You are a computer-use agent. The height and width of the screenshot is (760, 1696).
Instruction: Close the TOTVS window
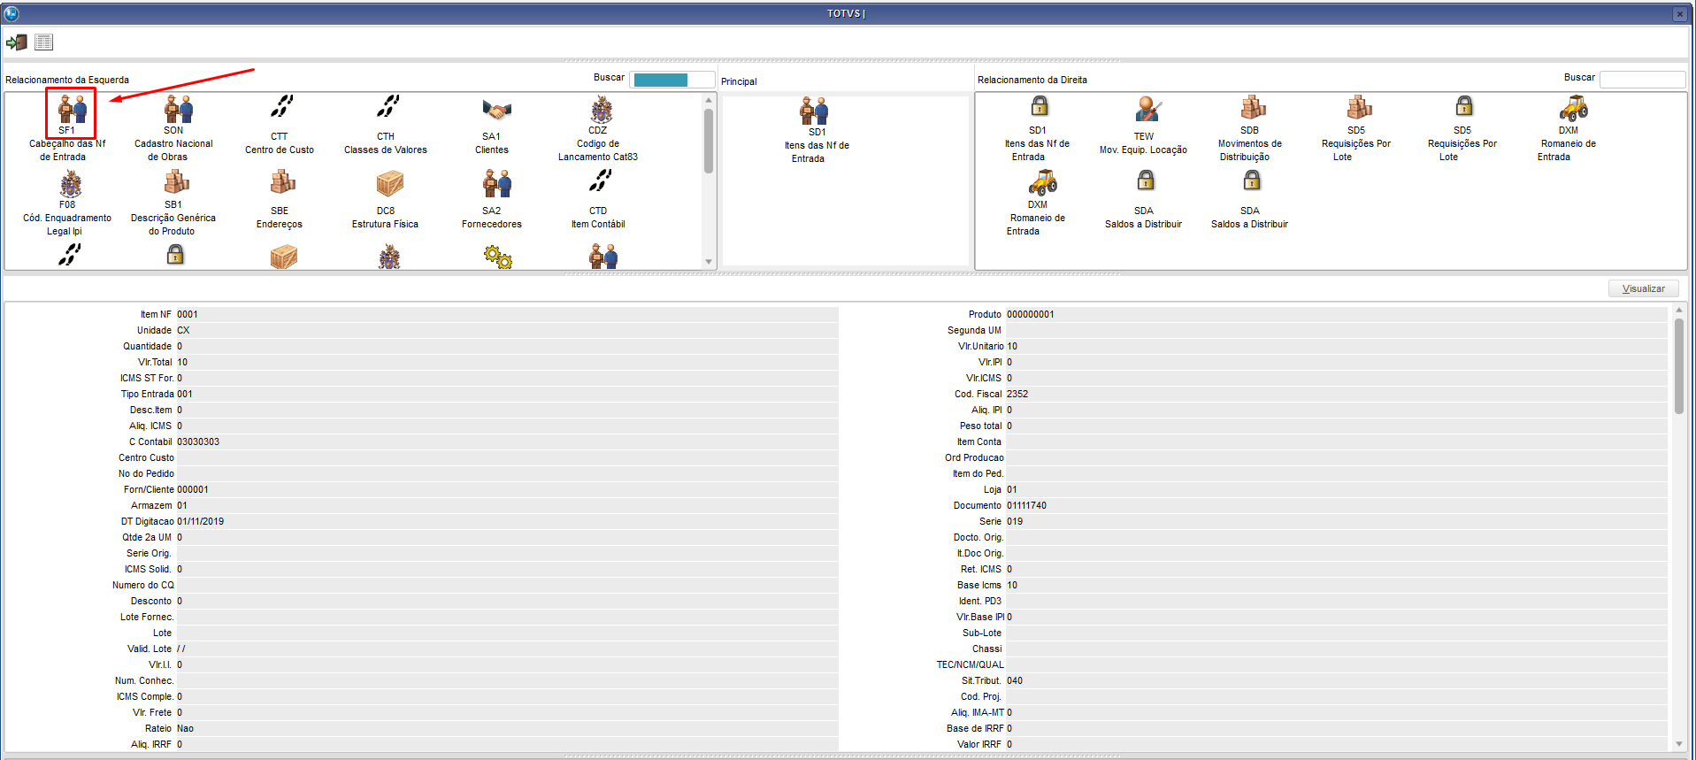coord(1679,14)
